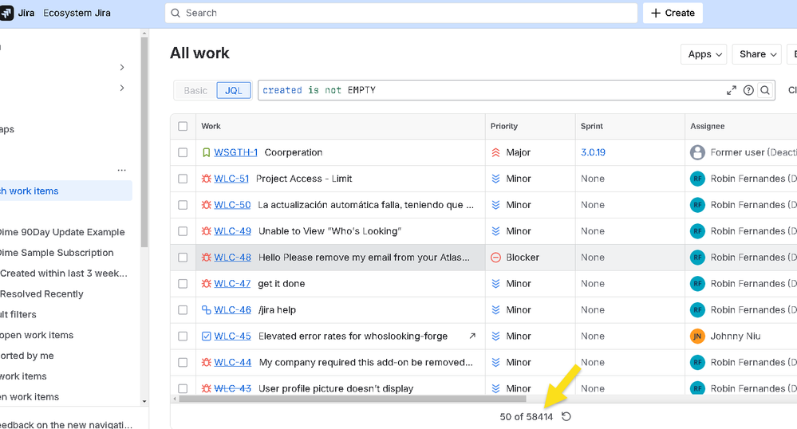Open JQL syntax help icon

(x=748, y=90)
